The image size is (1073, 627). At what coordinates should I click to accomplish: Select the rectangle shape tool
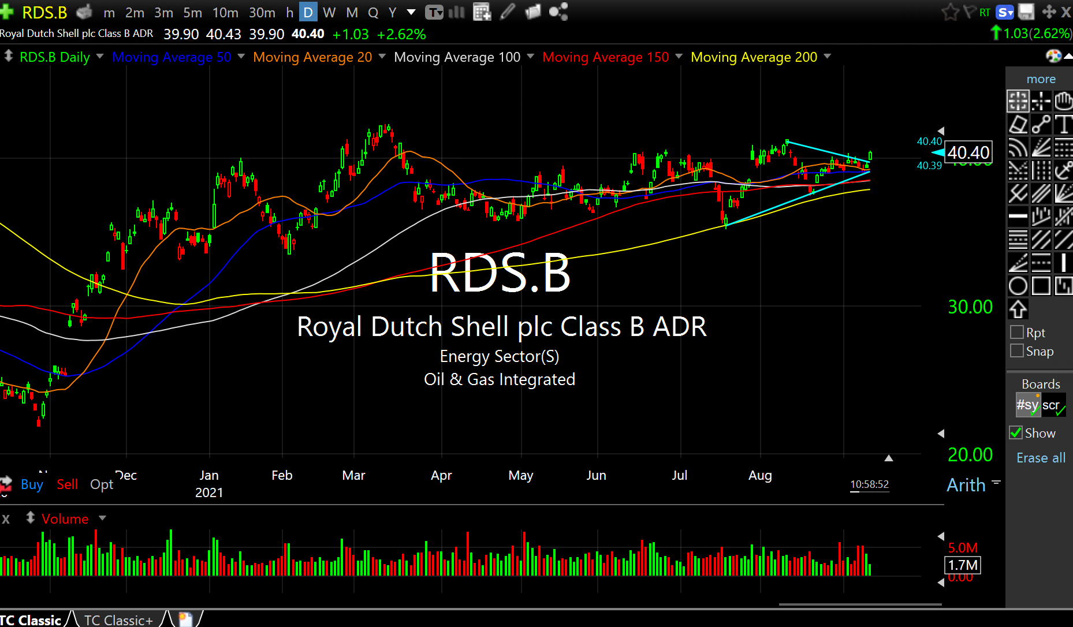tap(1041, 286)
